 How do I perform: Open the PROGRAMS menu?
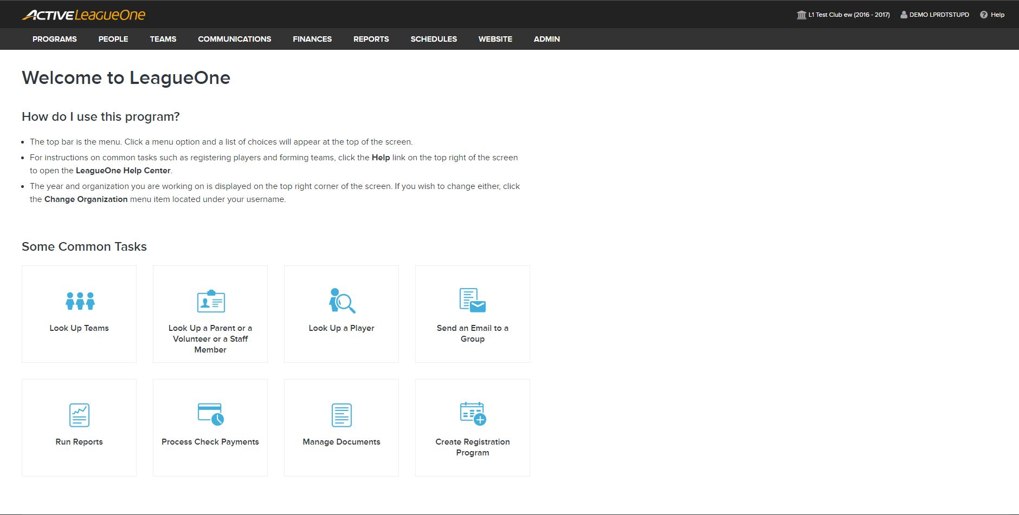[55, 39]
